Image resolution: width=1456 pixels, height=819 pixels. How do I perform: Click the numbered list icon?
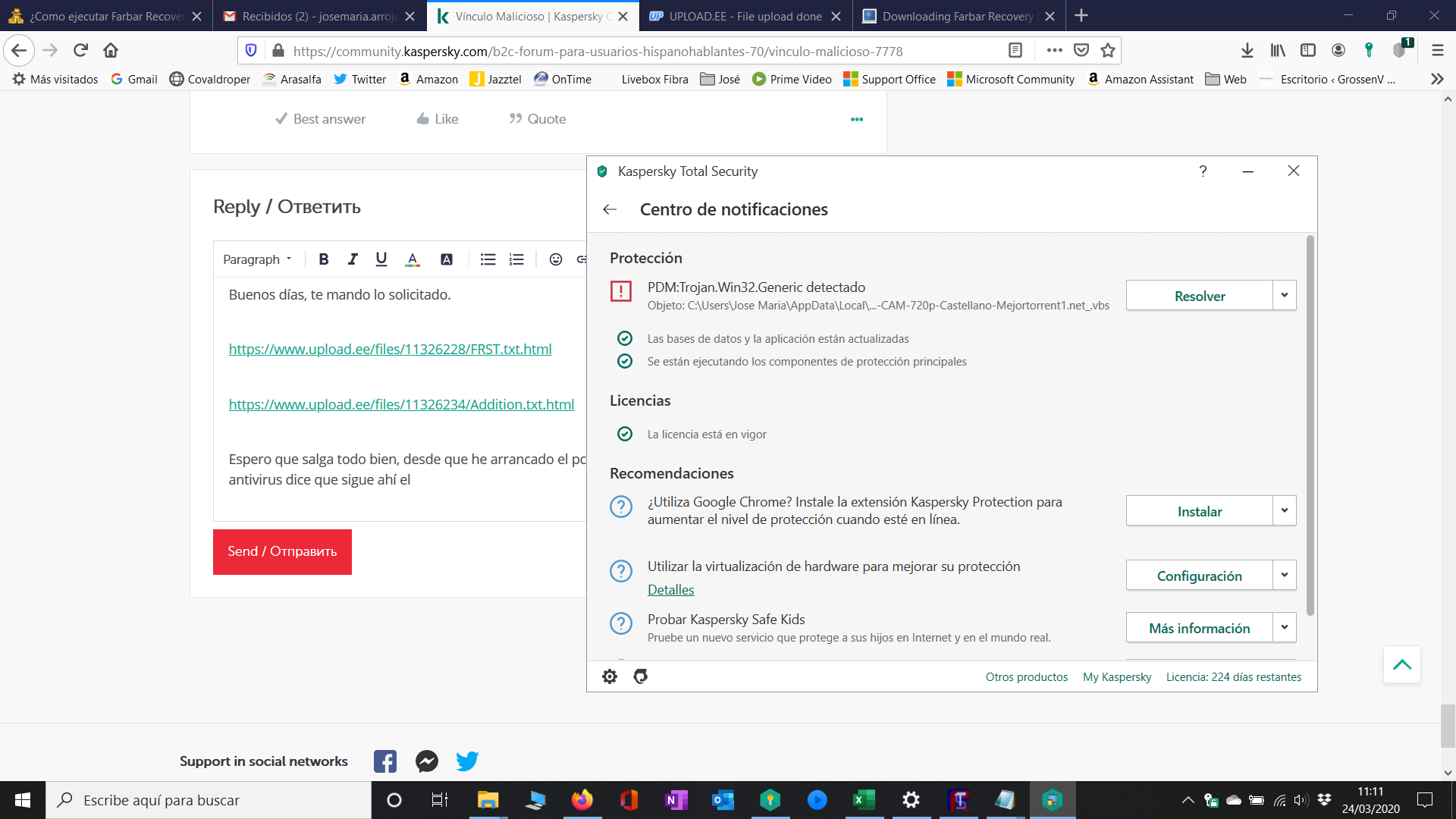(x=516, y=259)
